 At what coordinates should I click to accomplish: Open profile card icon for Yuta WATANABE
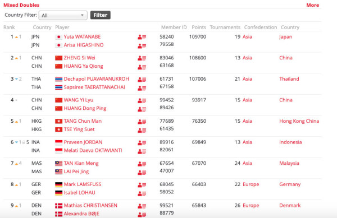[142, 37]
